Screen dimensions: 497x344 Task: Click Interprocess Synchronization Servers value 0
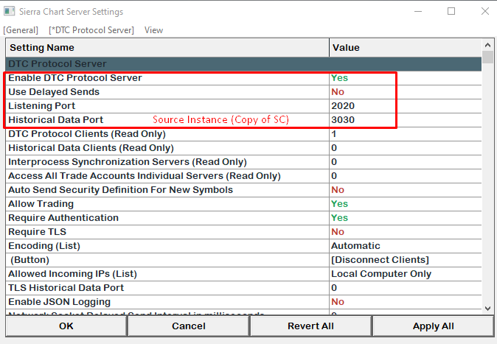click(x=334, y=162)
